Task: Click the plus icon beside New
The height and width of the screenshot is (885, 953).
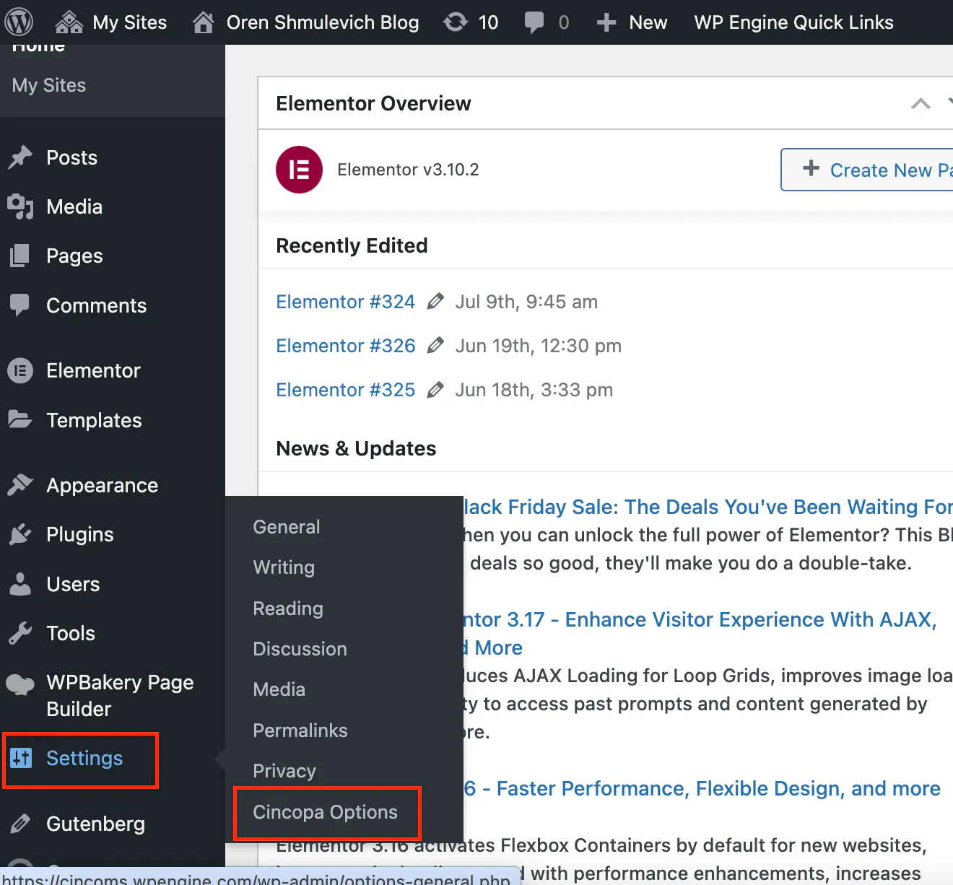Action: coord(606,23)
